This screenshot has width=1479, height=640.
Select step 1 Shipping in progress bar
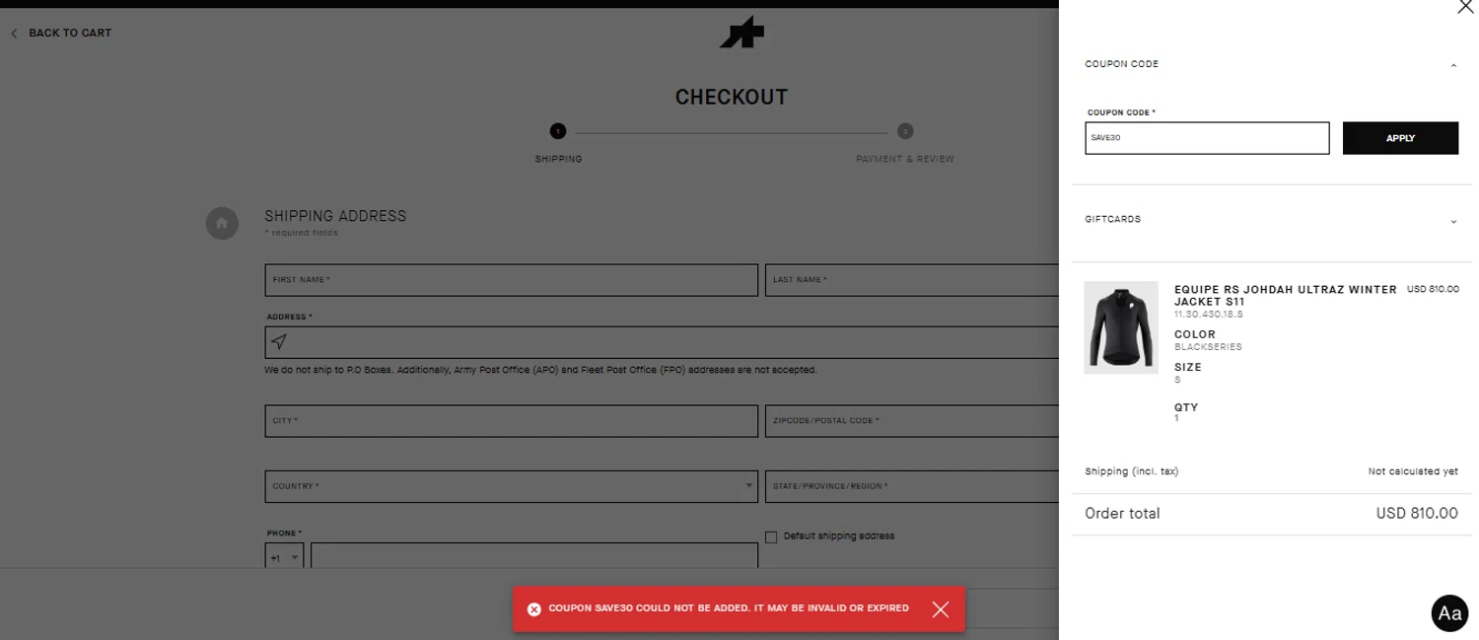(x=558, y=131)
